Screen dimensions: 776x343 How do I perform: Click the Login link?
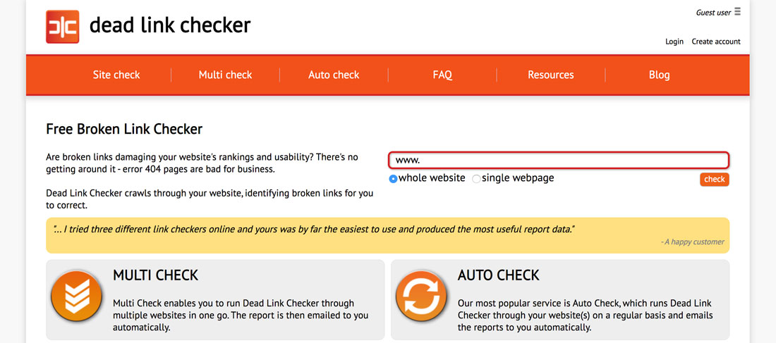pos(674,42)
